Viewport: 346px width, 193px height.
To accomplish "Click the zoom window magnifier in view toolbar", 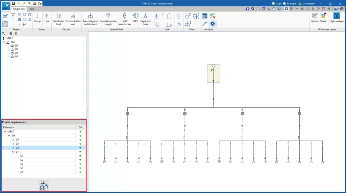I will [x=269, y=9].
